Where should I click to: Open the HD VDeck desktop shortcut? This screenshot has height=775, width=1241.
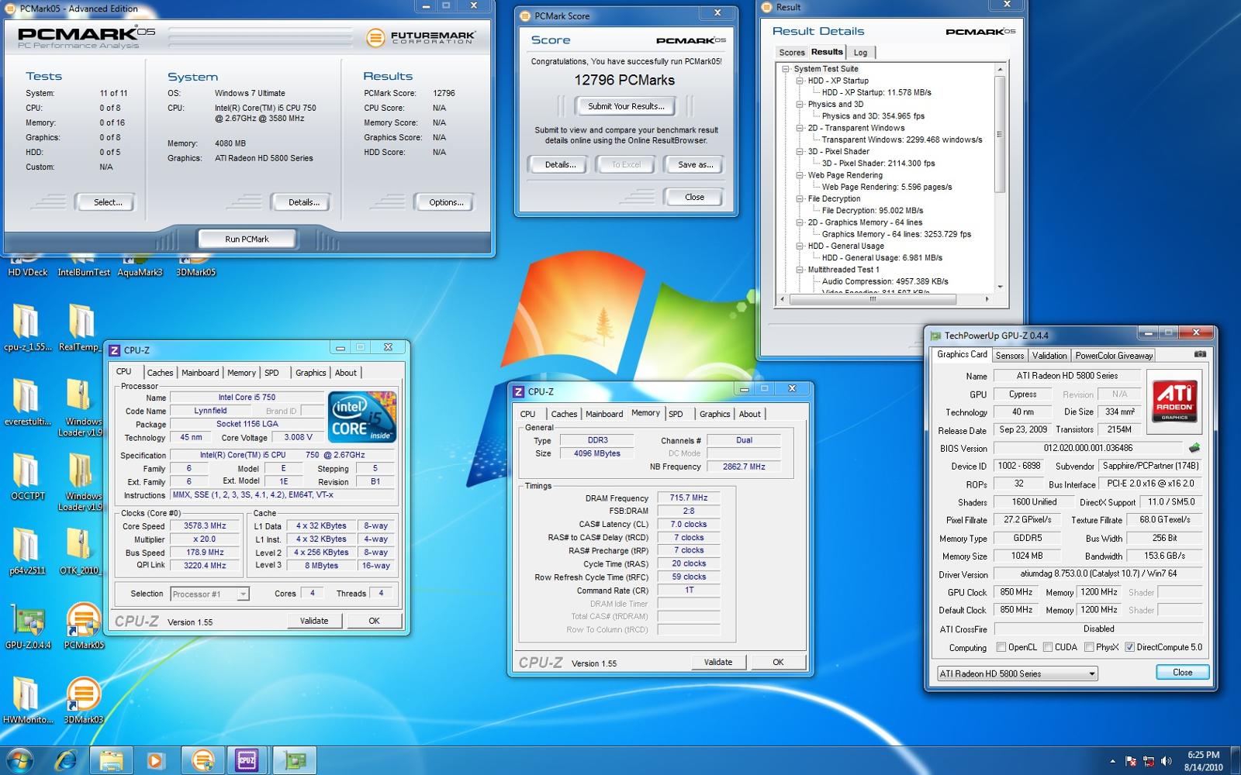click(x=27, y=267)
